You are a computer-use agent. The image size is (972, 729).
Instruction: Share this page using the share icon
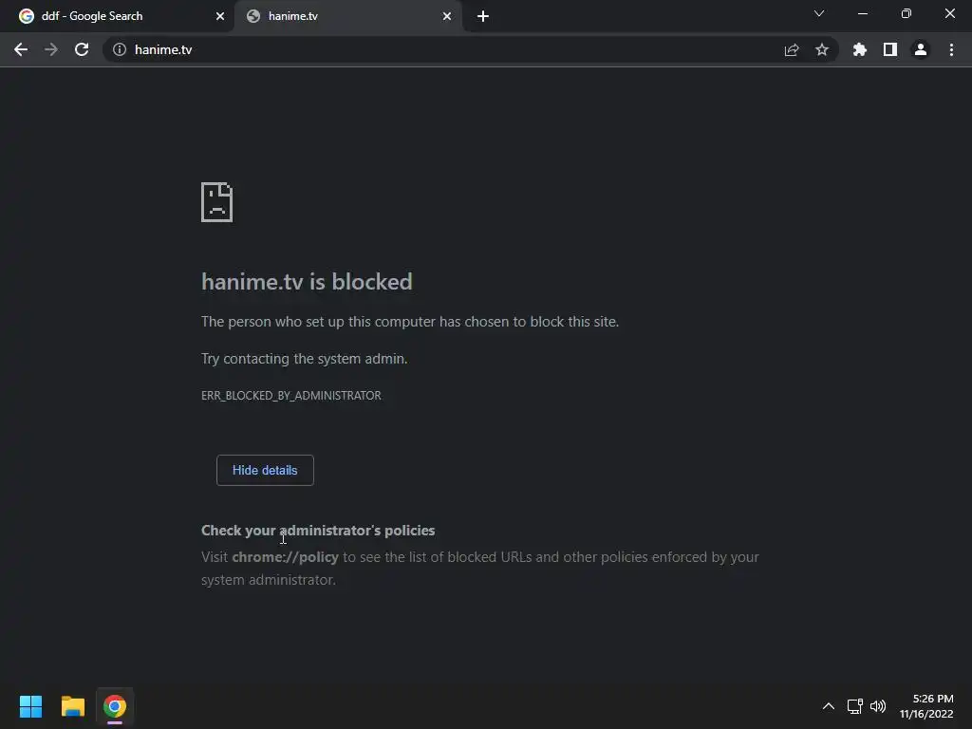792,49
